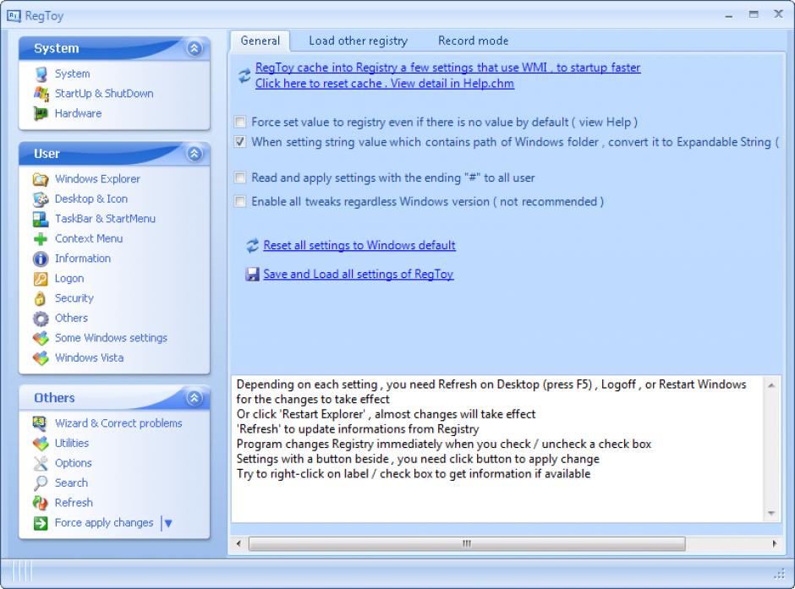The width and height of the screenshot is (795, 589).
Task: Open the Force apply changes dropdown arrow
Action: (x=167, y=523)
